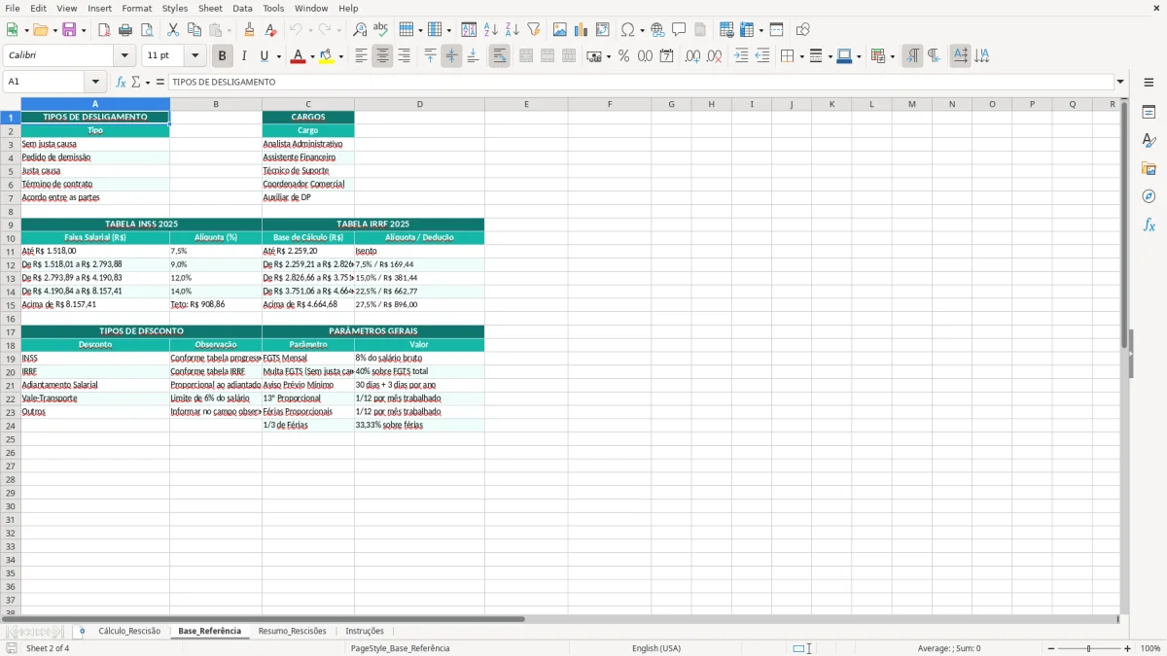Select row header 9
The width and height of the screenshot is (1167, 656).
(x=11, y=224)
